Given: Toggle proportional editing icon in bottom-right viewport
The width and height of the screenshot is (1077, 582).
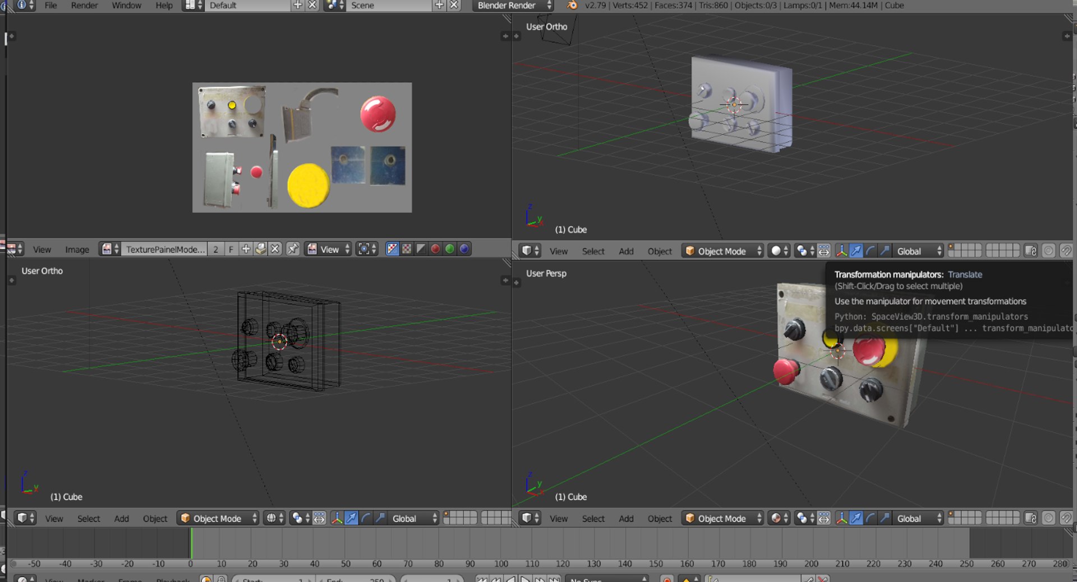Looking at the screenshot, I should point(1048,519).
